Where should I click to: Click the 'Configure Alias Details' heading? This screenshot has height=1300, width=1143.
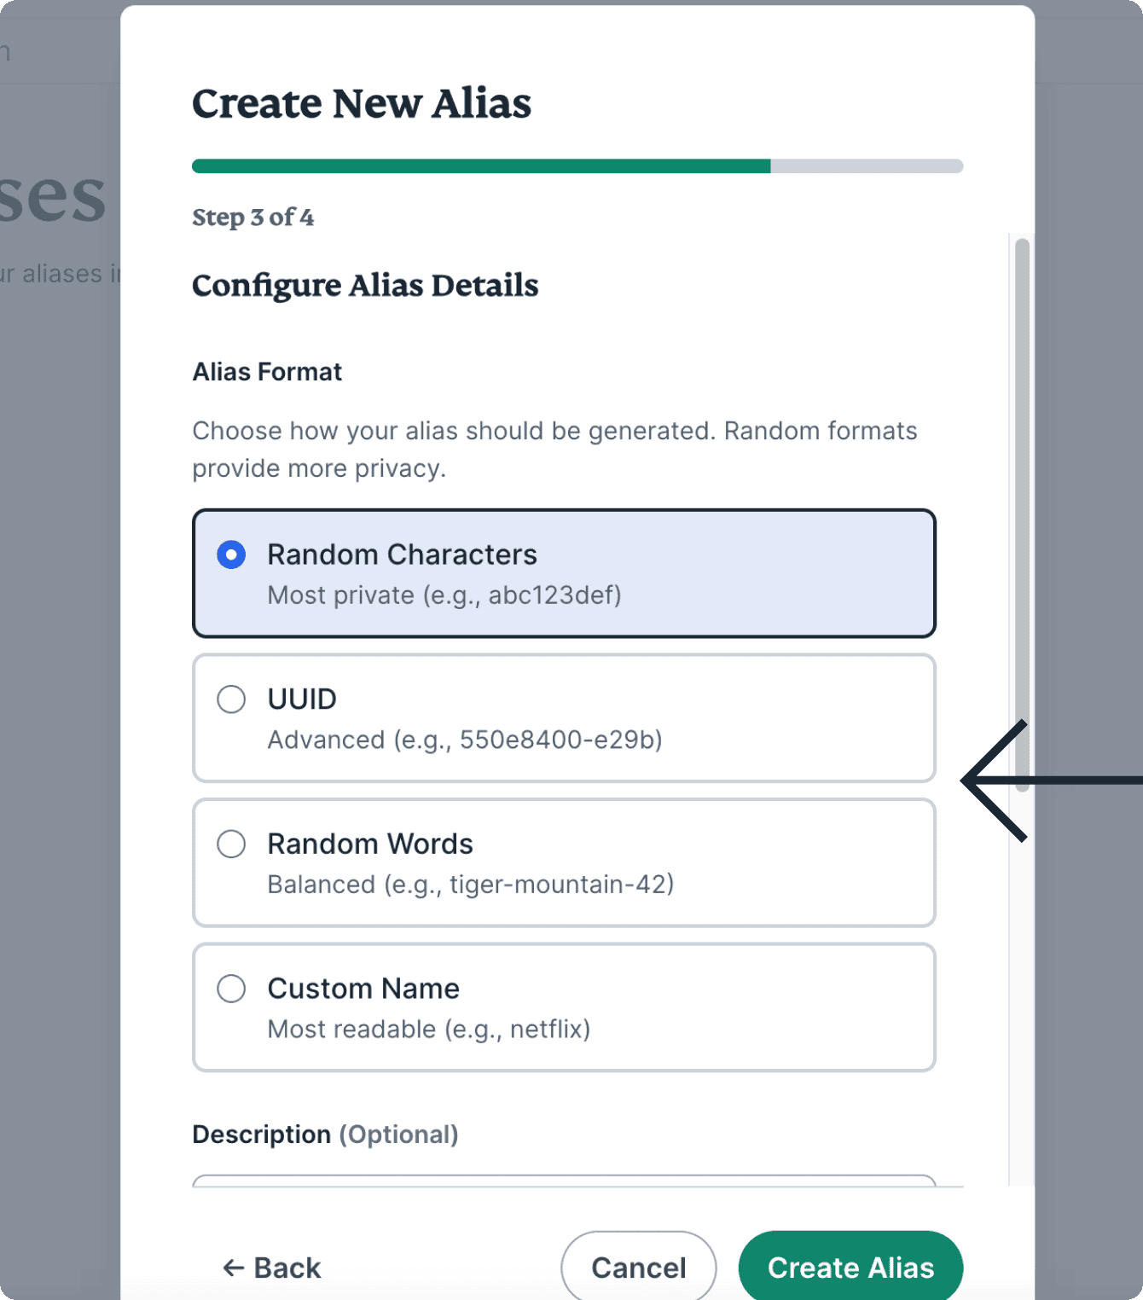click(x=365, y=286)
